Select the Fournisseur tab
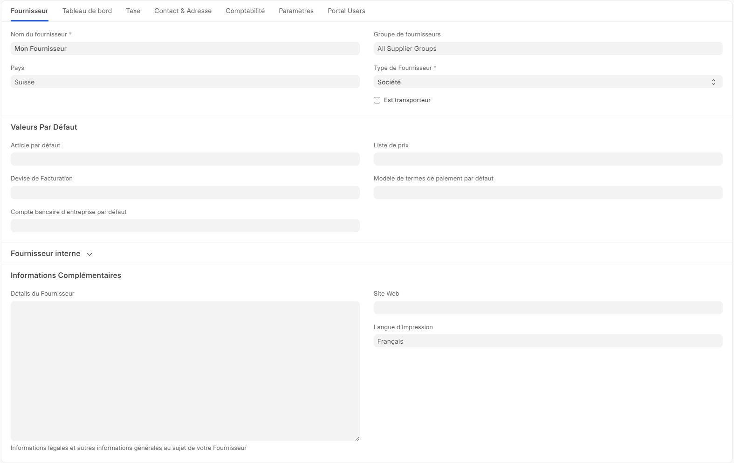Viewport: 734px width, 463px height. click(29, 11)
